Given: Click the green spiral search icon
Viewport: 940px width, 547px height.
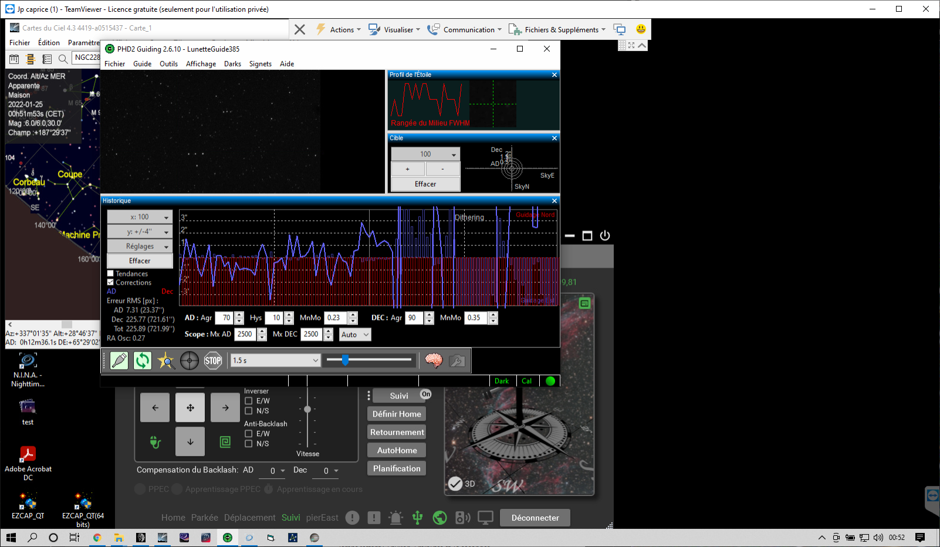Looking at the screenshot, I should click(225, 442).
